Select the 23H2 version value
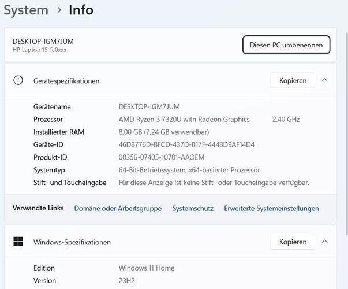Screen dimensions: 348x289 click(x=127, y=281)
